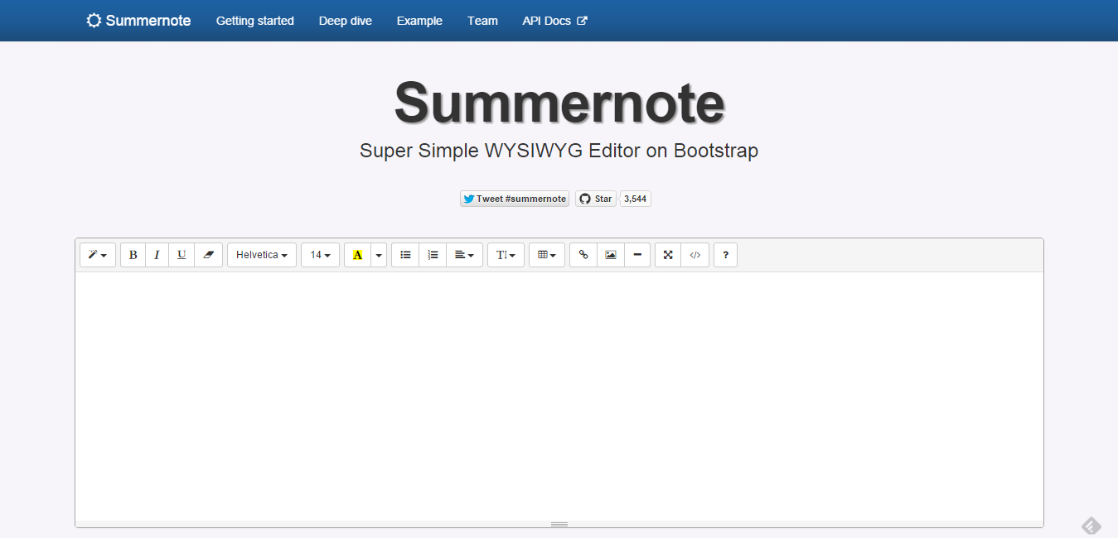Click the feedly icon in page corner
The height and width of the screenshot is (538, 1118).
(x=1091, y=526)
